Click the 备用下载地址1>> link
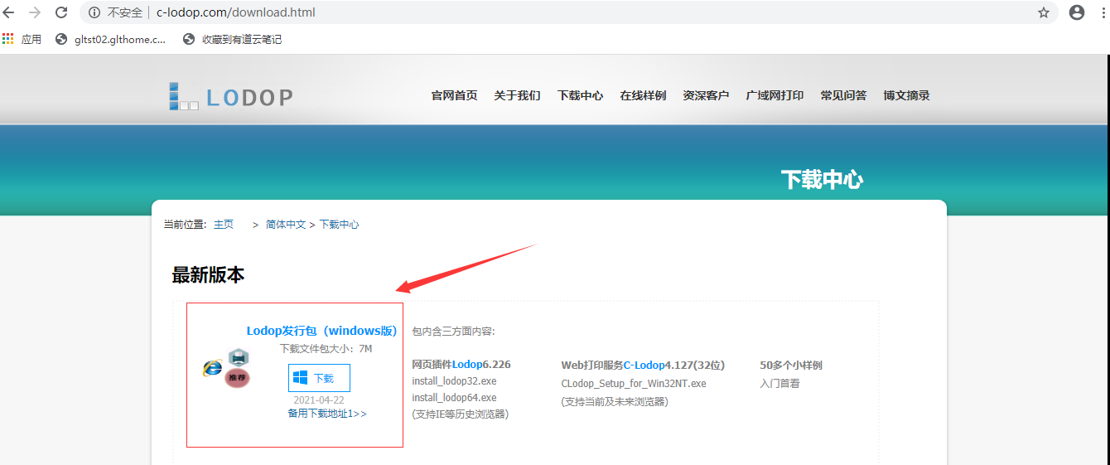The width and height of the screenshot is (1110, 465). pos(327,413)
